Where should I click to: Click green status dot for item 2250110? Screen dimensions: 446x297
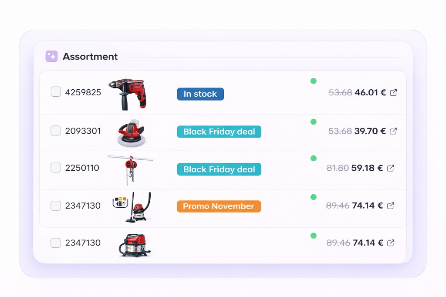(313, 159)
